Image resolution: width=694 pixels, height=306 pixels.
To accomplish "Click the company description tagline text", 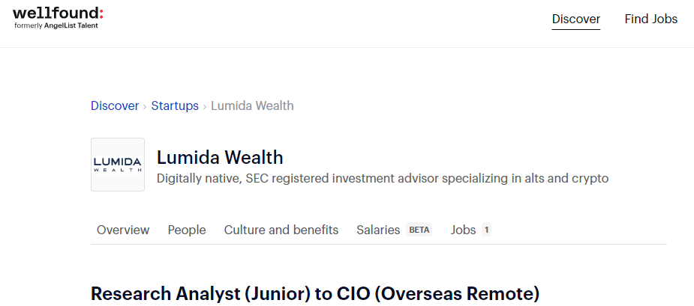I will pyautogui.click(x=382, y=179).
